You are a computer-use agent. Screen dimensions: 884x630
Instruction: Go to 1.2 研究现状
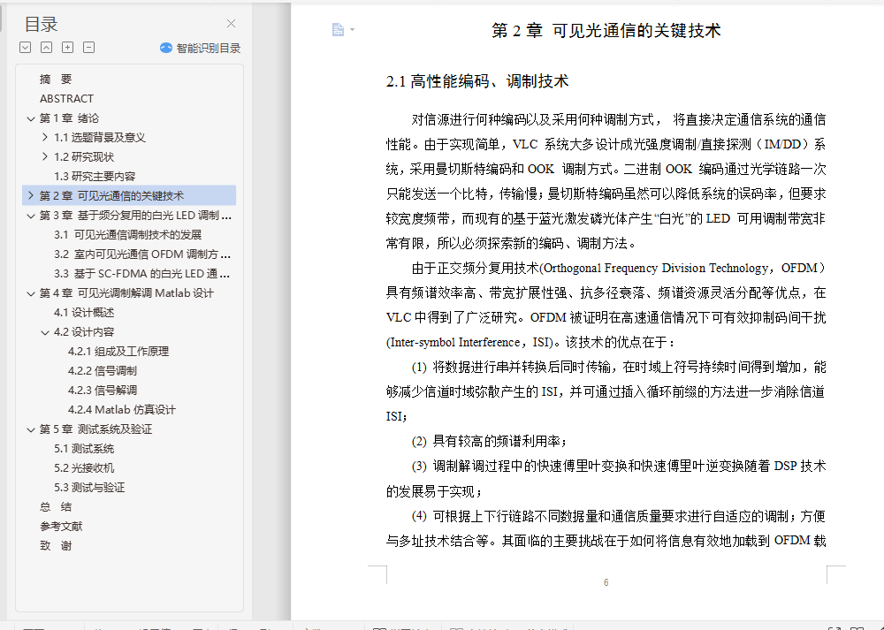84,156
